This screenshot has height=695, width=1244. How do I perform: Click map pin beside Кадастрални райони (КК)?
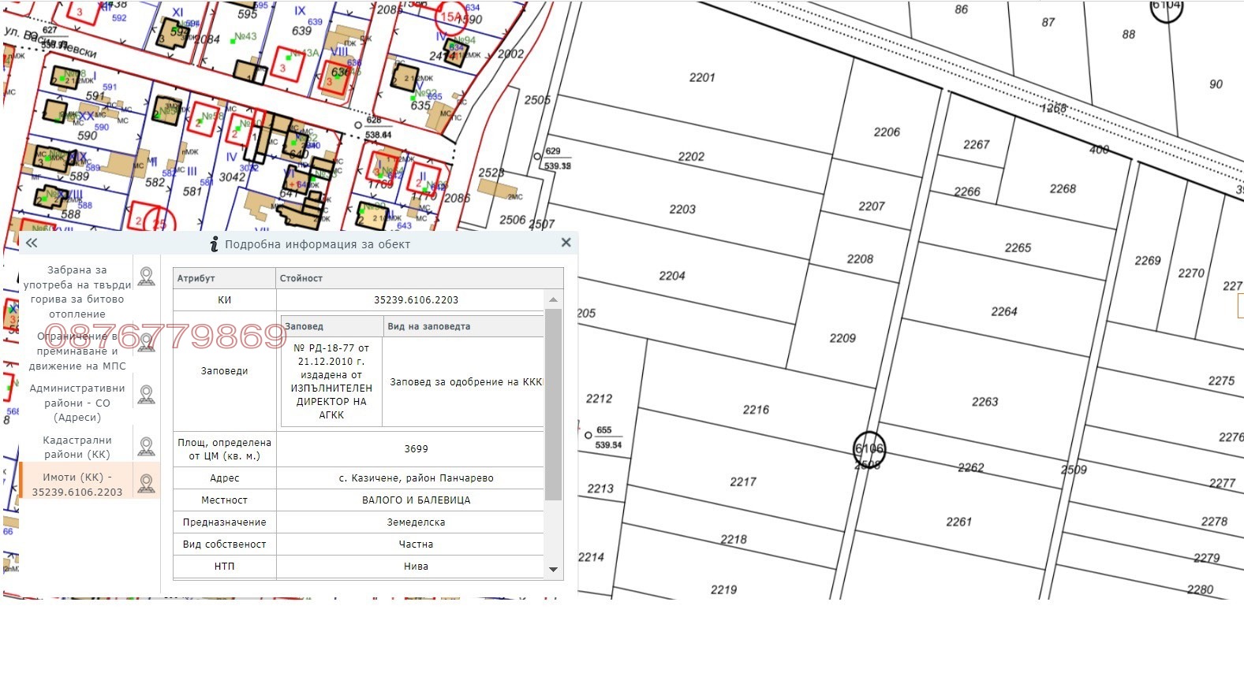tap(146, 447)
